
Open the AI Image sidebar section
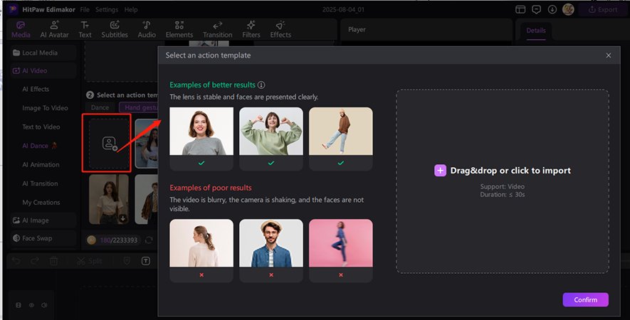click(x=43, y=220)
